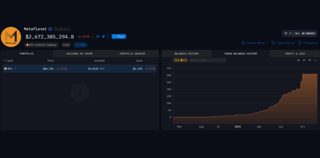This screenshot has height=158, width=320.
Task: Open the Visualize link
Action: coord(311,43)
